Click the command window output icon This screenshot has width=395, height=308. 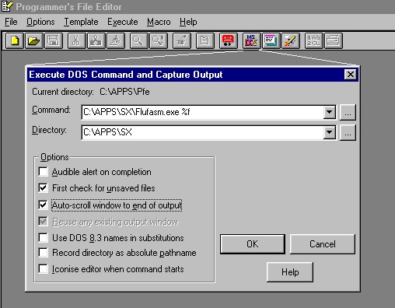[271, 40]
